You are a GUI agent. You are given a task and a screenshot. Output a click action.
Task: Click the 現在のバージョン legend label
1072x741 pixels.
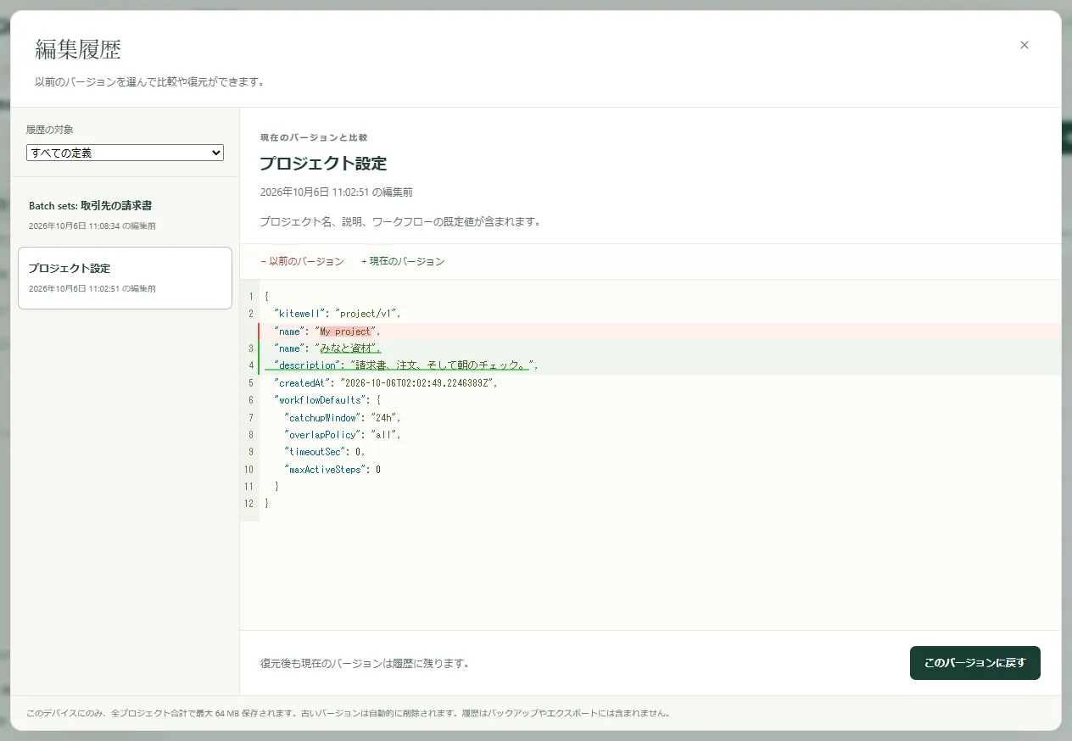pos(403,261)
